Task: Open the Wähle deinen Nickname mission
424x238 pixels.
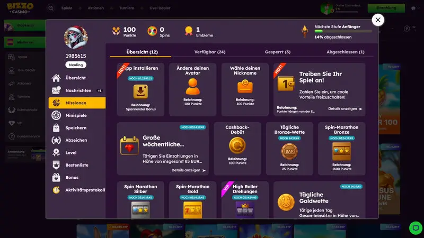Action: [245, 89]
